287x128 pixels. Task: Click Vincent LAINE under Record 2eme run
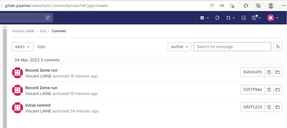coord(38,94)
